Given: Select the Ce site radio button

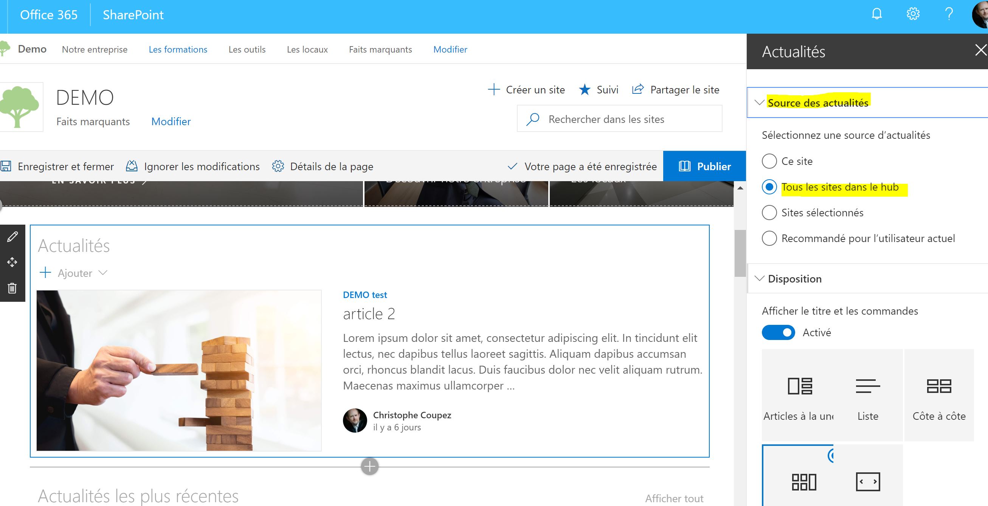Looking at the screenshot, I should click(769, 161).
